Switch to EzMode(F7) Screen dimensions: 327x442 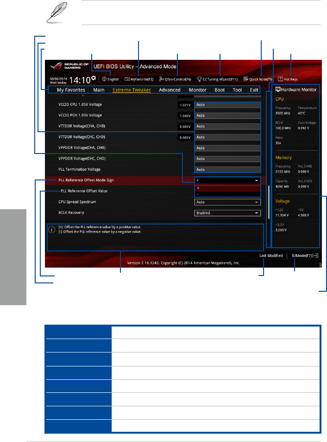(302, 256)
